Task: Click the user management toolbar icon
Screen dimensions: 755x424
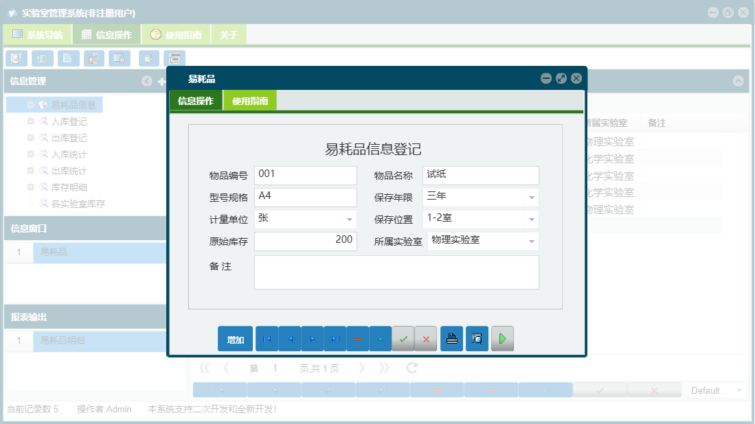Action: pyautogui.click(x=93, y=58)
